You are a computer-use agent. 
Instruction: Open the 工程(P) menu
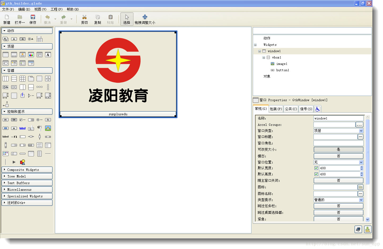click(56, 9)
